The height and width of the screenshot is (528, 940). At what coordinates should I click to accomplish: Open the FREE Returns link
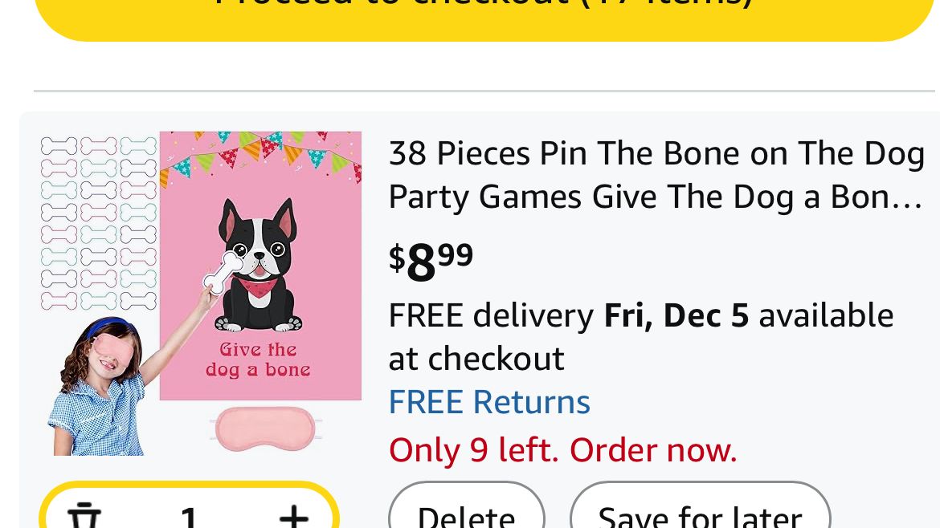pyautogui.click(x=489, y=402)
